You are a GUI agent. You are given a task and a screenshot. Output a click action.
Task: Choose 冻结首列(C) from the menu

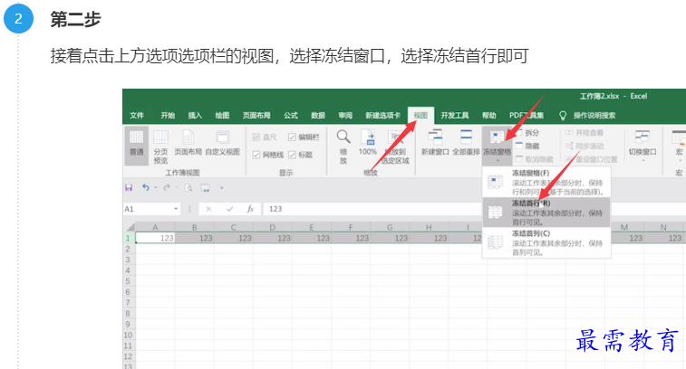pyautogui.click(x=546, y=242)
